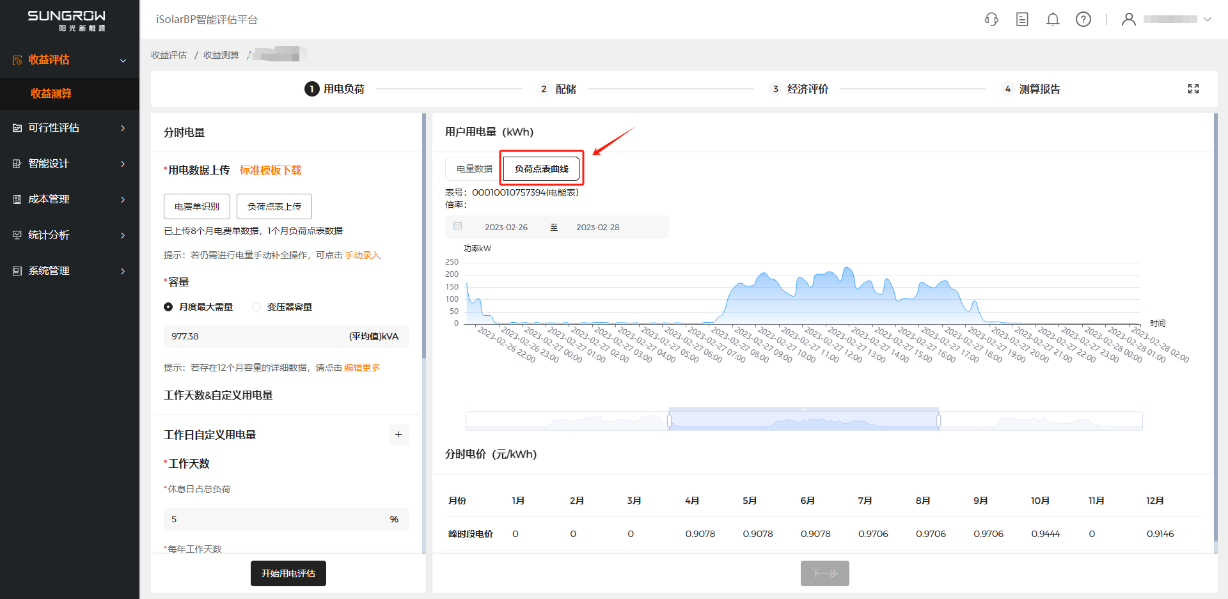The height and width of the screenshot is (599, 1228).
Task: Select the 变压器容量 radio option
Action: [x=256, y=307]
